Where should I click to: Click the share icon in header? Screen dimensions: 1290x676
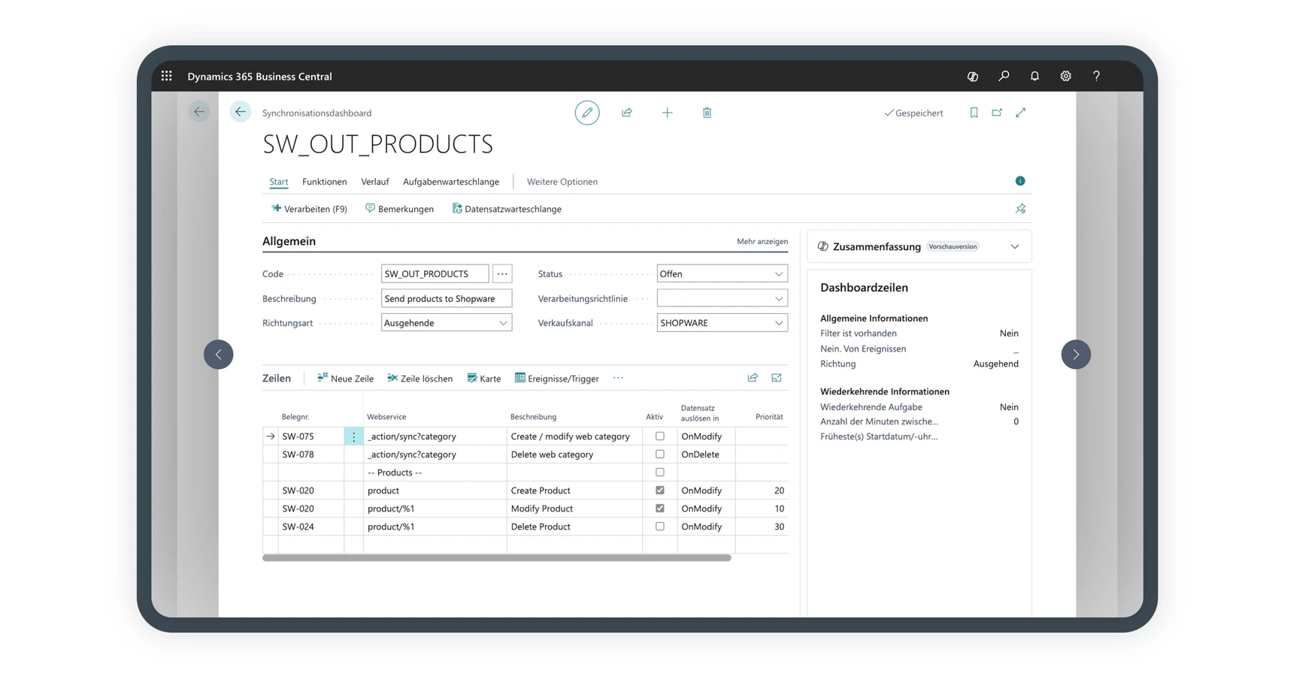(x=627, y=113)
